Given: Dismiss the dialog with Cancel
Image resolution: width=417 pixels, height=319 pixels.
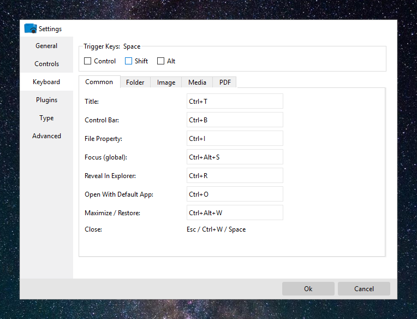Looking at the screenshot, I should [x=364, y=288].
